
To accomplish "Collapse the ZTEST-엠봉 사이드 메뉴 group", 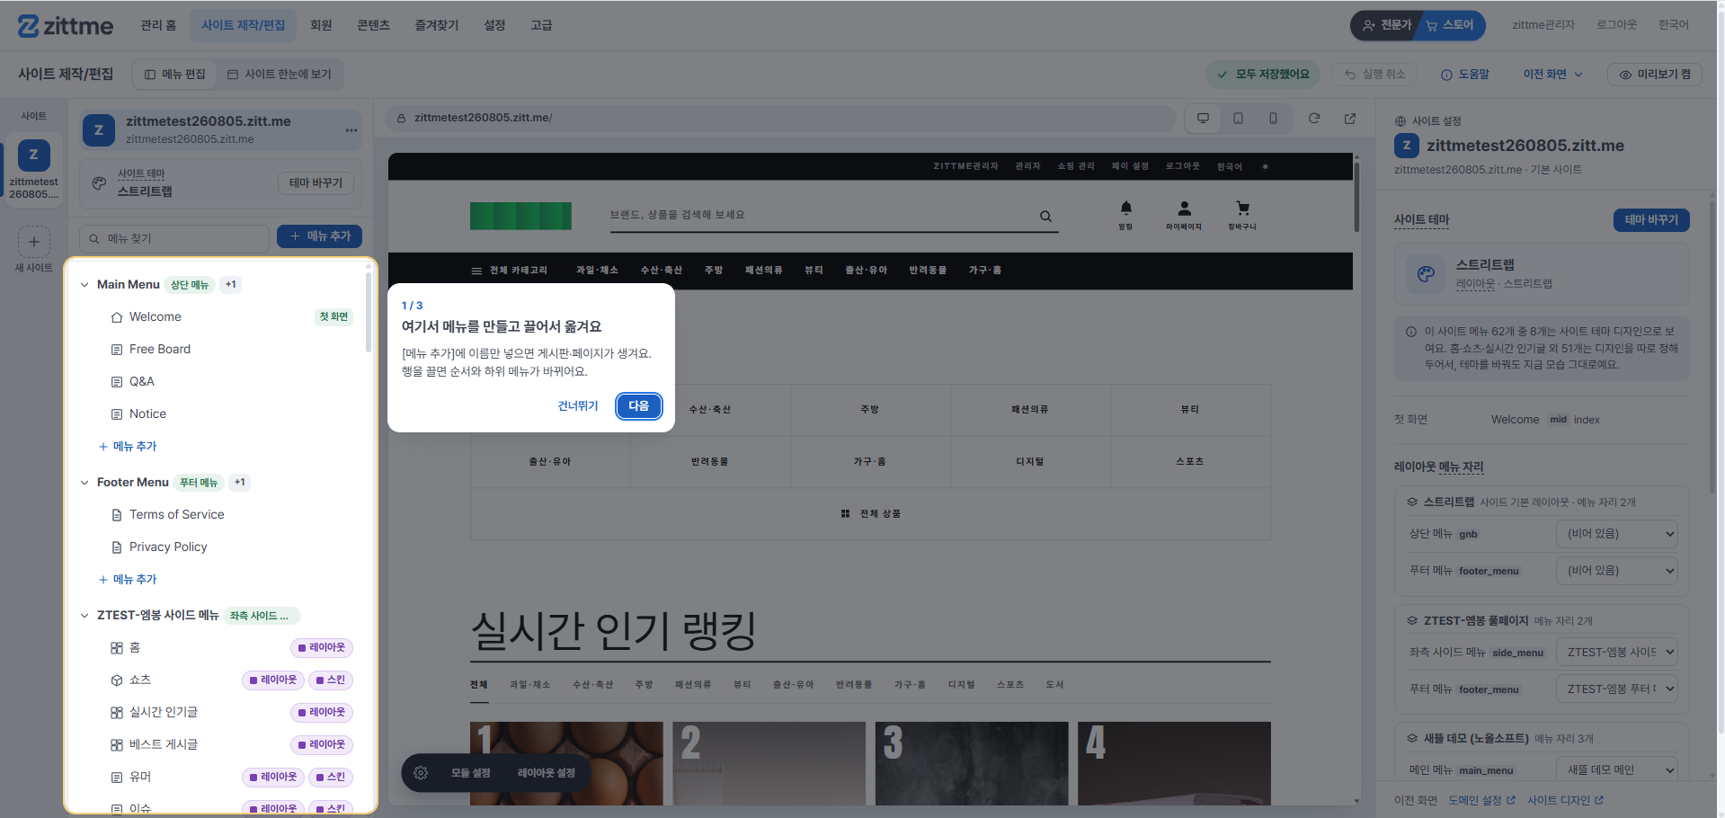I will click(84, 616).
